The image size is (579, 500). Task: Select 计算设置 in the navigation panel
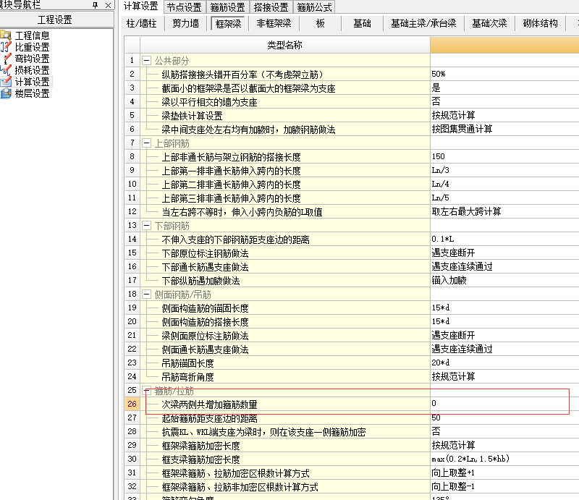click(32, 82)
